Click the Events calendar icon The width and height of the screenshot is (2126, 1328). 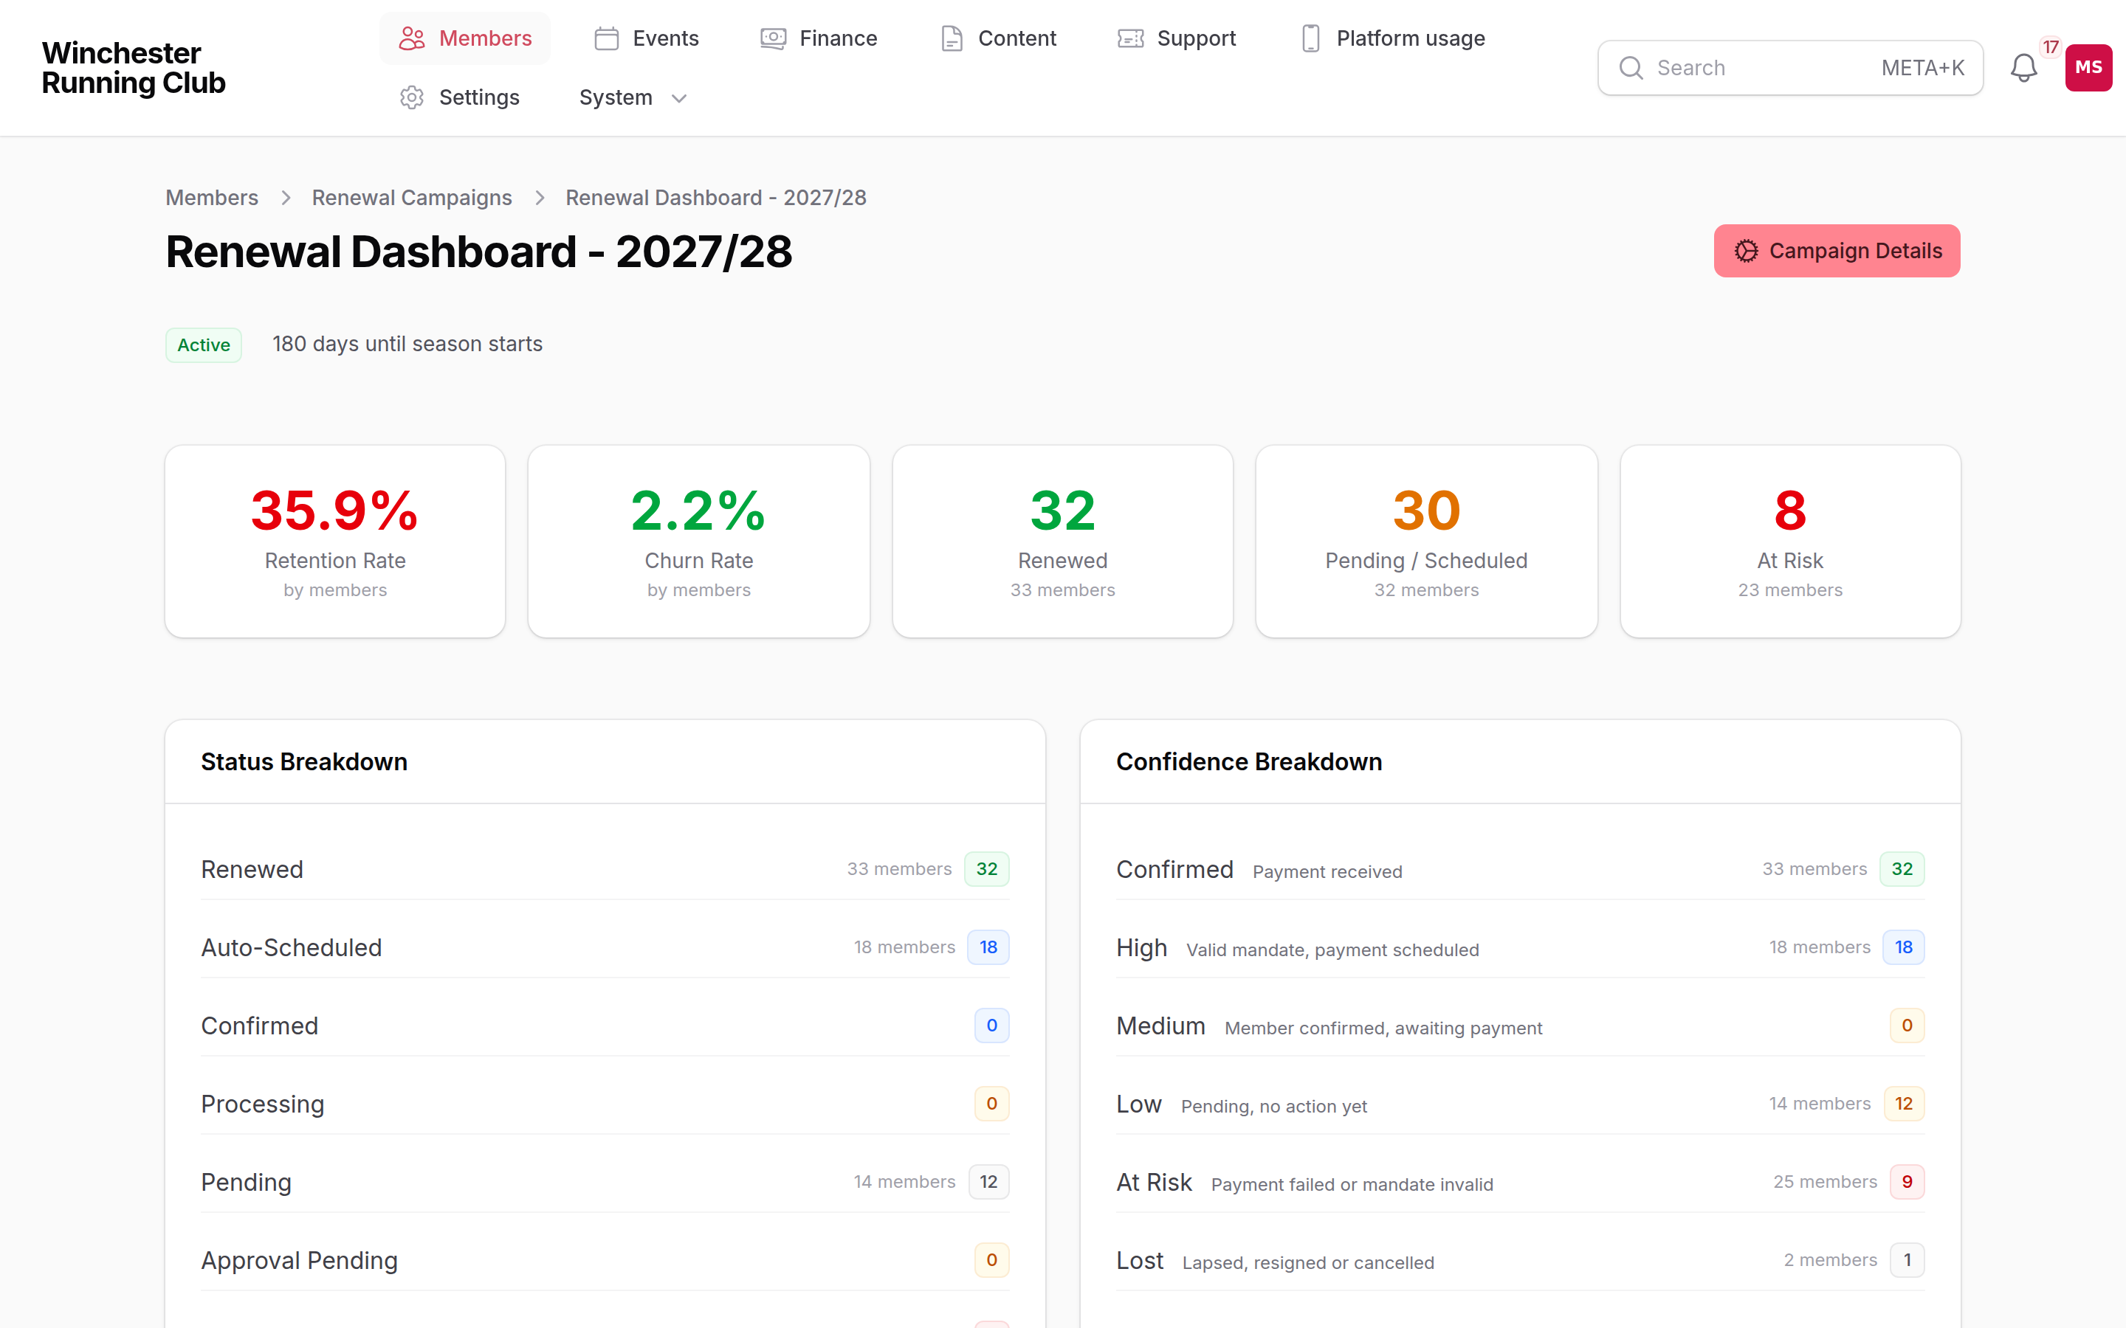pos(606,38)
